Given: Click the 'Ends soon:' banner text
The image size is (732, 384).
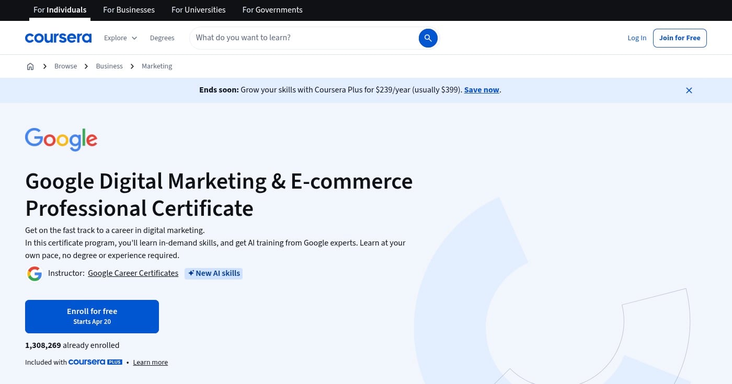Looking at the screenshot, I should pyautogui.click(x=219, y=90).
